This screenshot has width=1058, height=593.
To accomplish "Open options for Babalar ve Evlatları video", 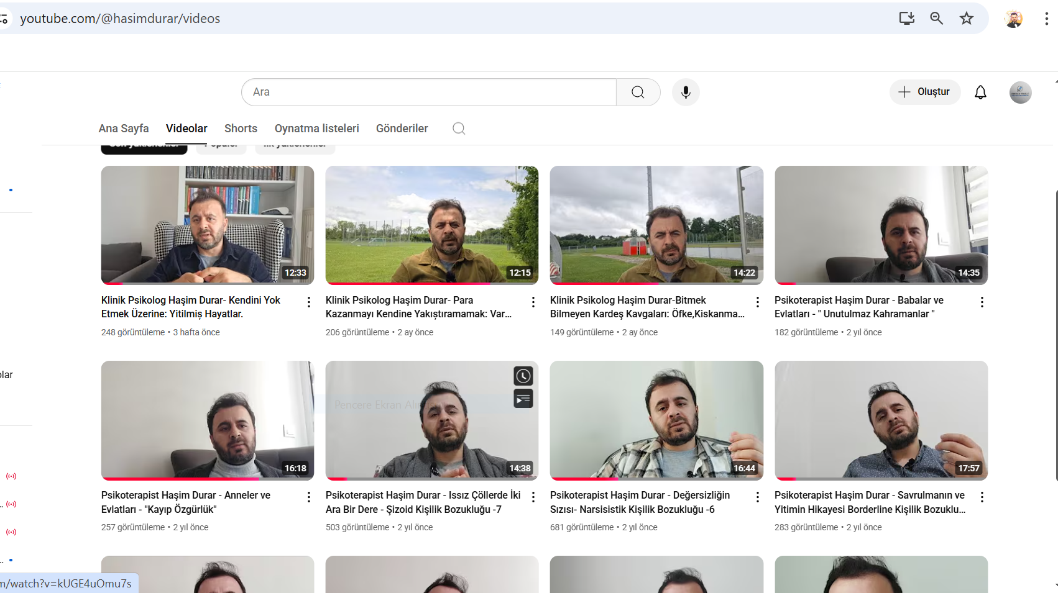I will point(982,302).
